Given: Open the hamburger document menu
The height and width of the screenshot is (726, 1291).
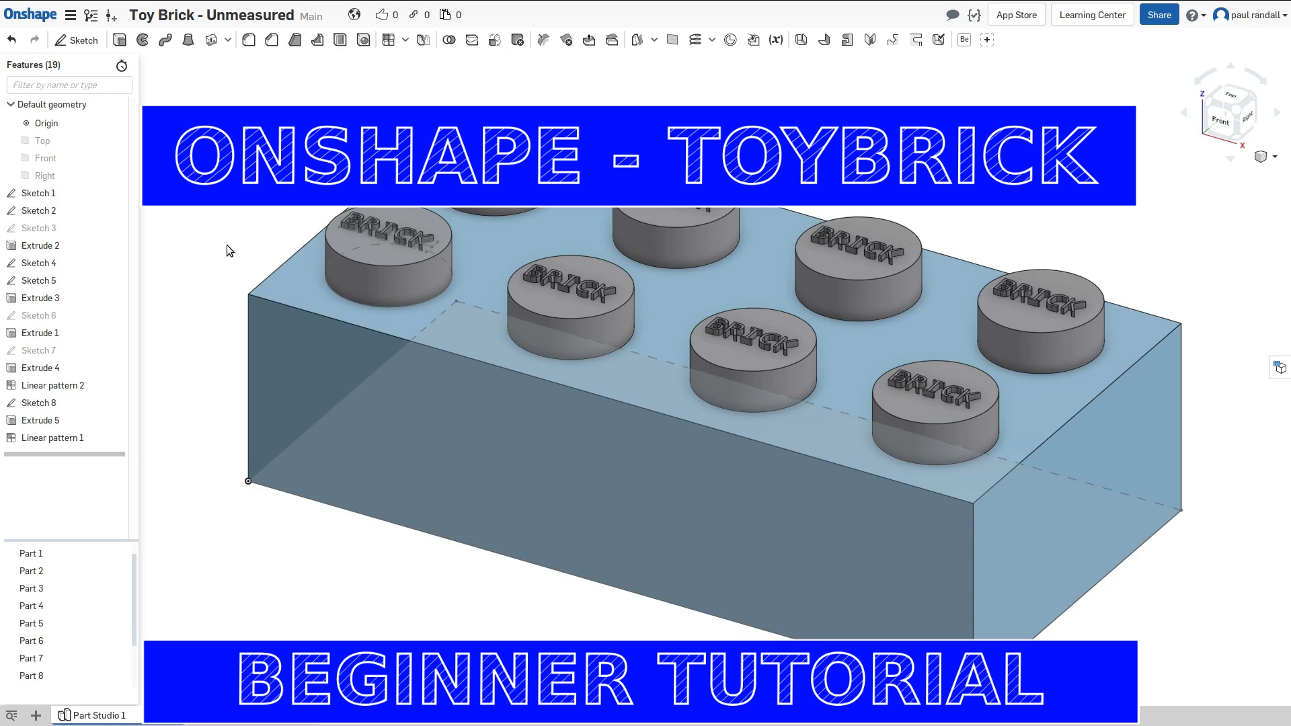Looking at the screenshot, I should [x=70, y=15].
